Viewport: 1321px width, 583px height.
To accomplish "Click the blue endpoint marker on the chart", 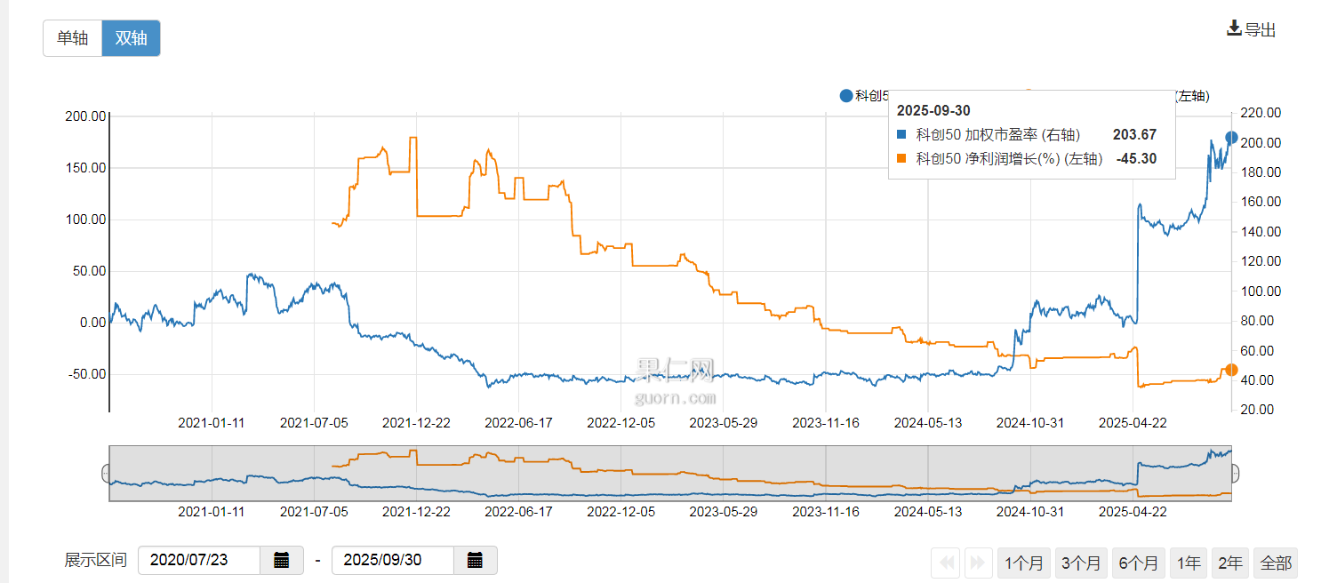I will tap(1231, 138).
